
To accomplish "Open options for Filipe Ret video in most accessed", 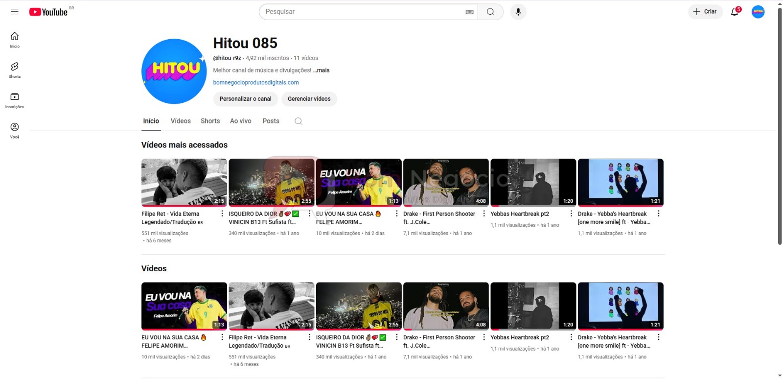I will [x=222, y=213].
